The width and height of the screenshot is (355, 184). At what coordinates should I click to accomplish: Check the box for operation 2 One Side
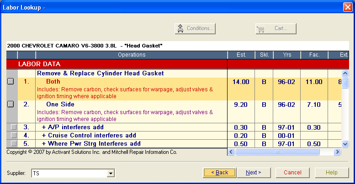[x=11, y=105]
